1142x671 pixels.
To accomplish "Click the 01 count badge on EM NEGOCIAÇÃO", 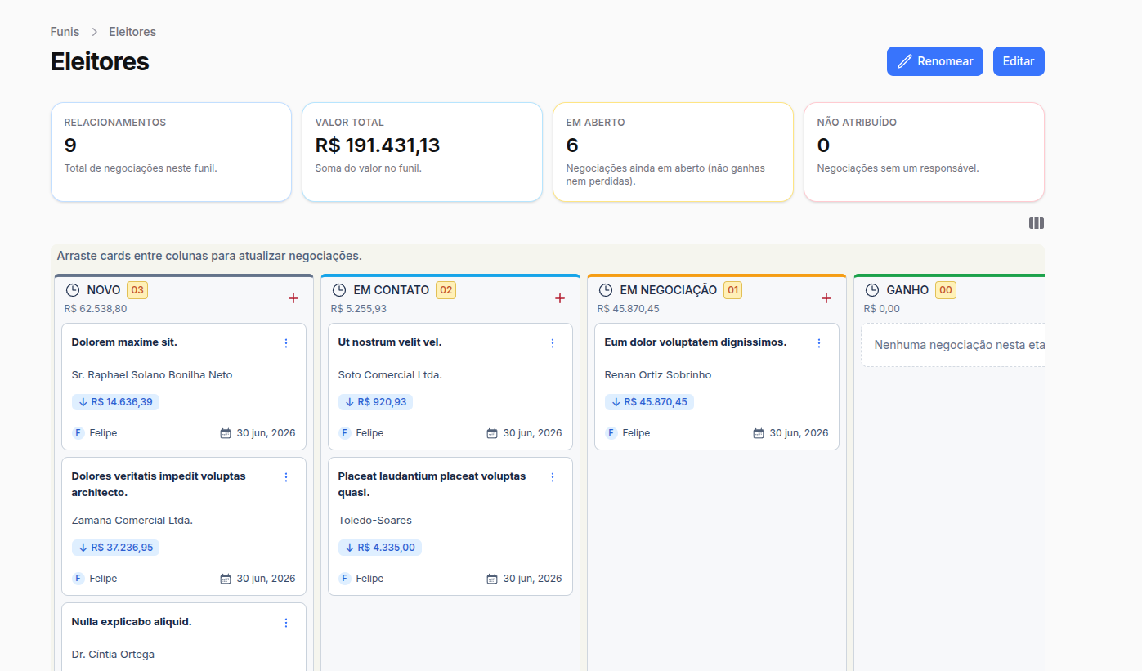I will click(x=732, y=290).
